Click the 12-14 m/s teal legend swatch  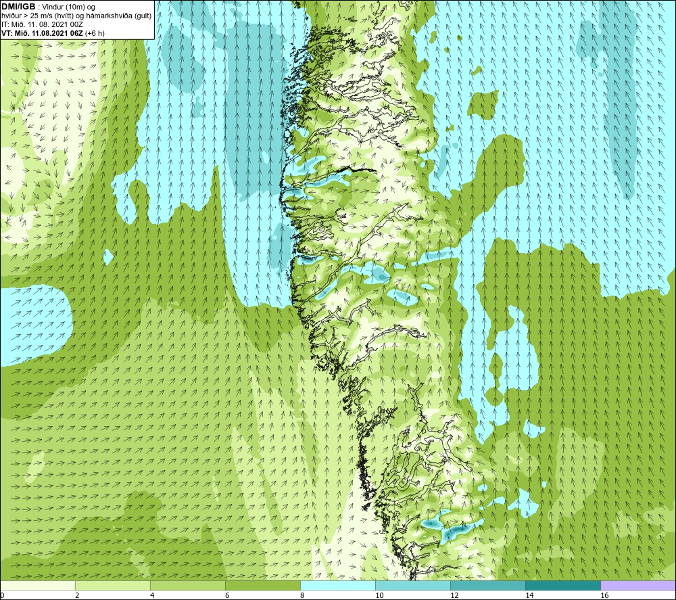(487, 585)
